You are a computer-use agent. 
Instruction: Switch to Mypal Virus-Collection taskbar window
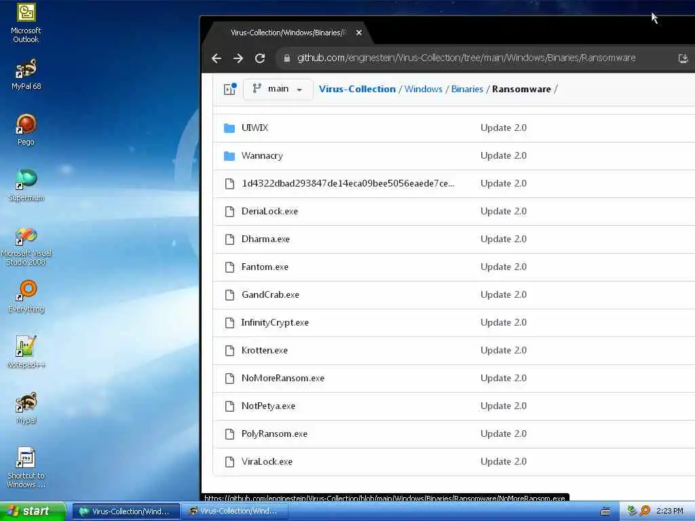click(x=235, y=512)
